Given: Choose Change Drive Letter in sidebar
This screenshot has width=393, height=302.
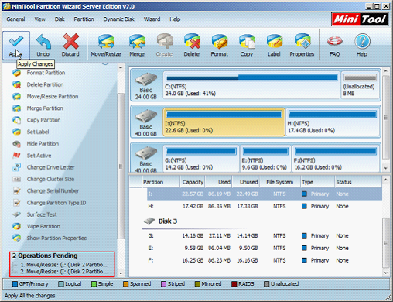Looking at the screenshot, I should [x=43, y=167].
